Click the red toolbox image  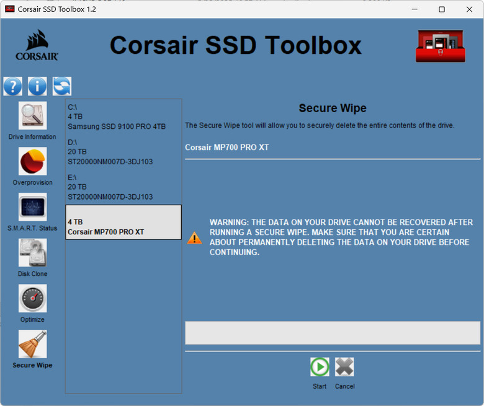coord(441,46)
